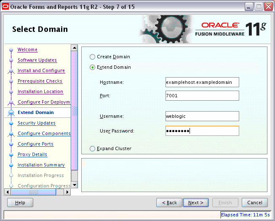
Task: Click the Installation Location step bullet icon
Action: tap(11, 92)
